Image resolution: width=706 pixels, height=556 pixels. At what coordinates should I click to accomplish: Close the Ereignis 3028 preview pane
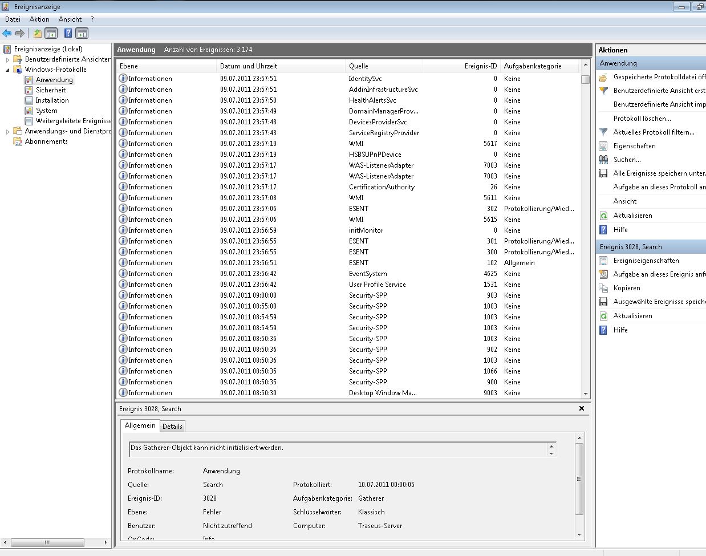click(x=582, y=408)
